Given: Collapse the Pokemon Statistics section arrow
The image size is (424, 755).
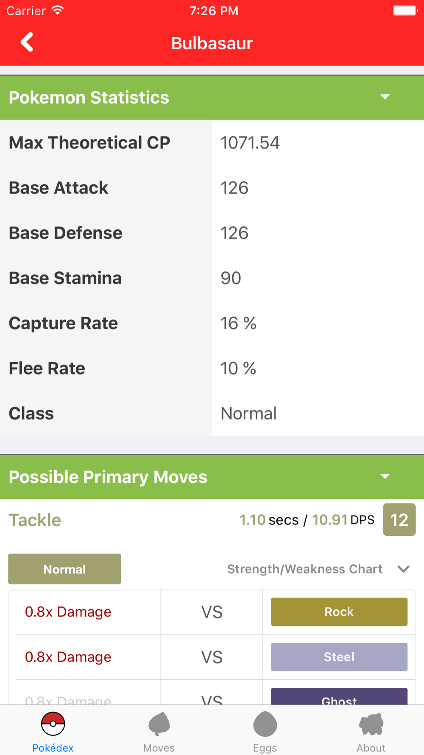Looking at the screenshot, I should 385,97.
